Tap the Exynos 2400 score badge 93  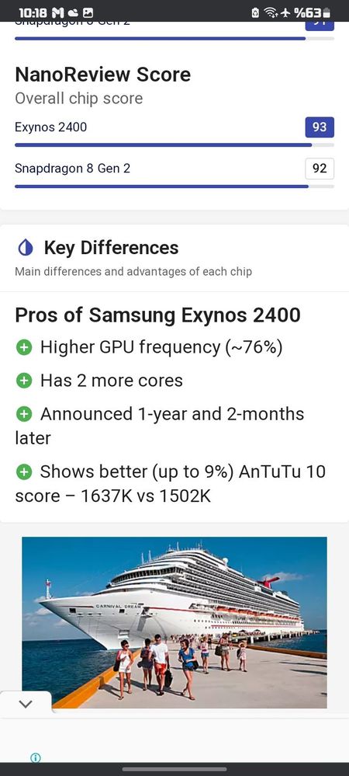(320, 127)
